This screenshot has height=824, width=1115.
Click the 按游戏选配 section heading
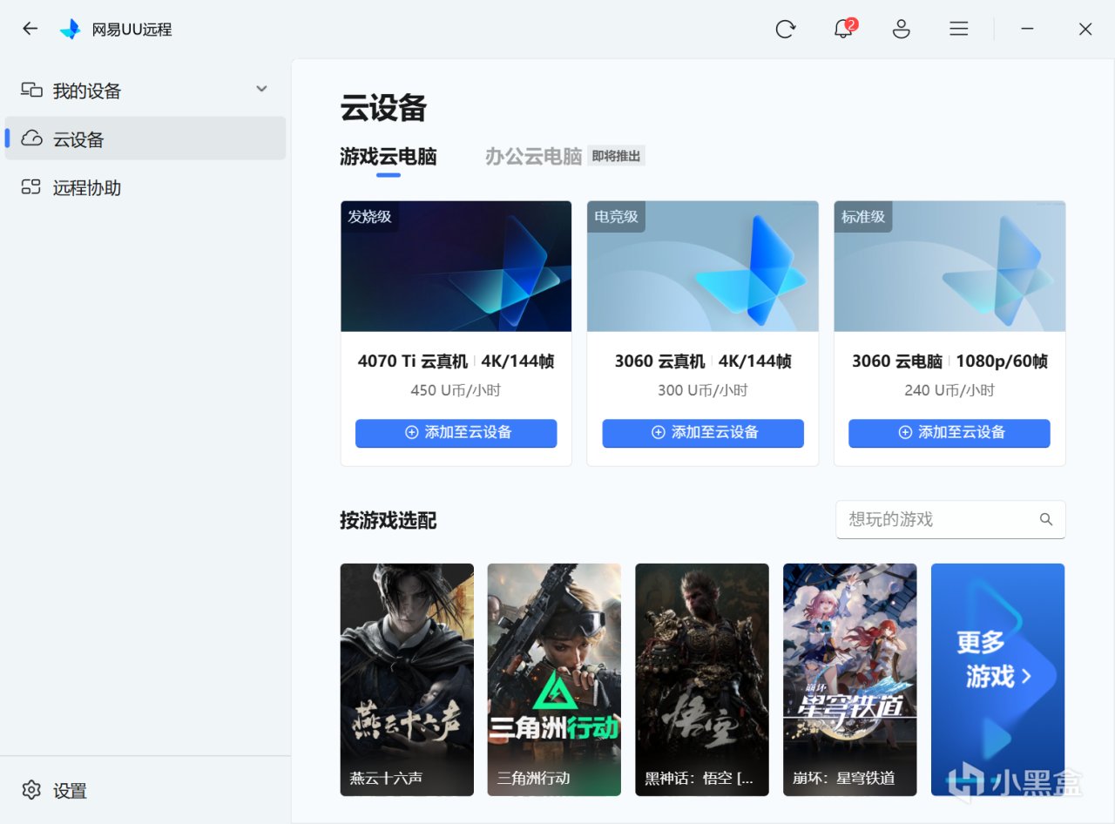pyautogui.click(x=389, y=521)
